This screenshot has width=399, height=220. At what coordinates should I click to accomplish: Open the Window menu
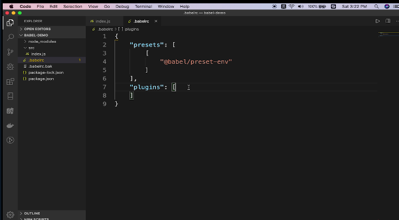(165, 7)
